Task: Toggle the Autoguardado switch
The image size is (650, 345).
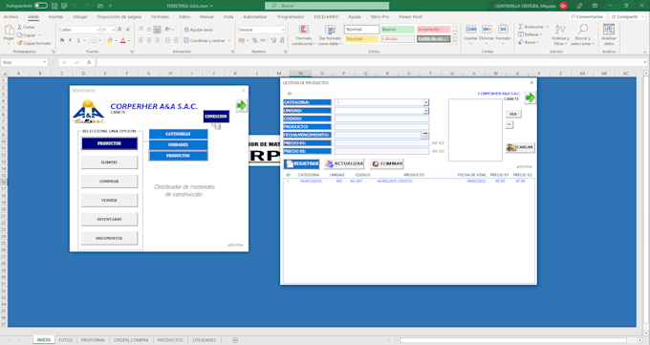Action: coord(40,6)
